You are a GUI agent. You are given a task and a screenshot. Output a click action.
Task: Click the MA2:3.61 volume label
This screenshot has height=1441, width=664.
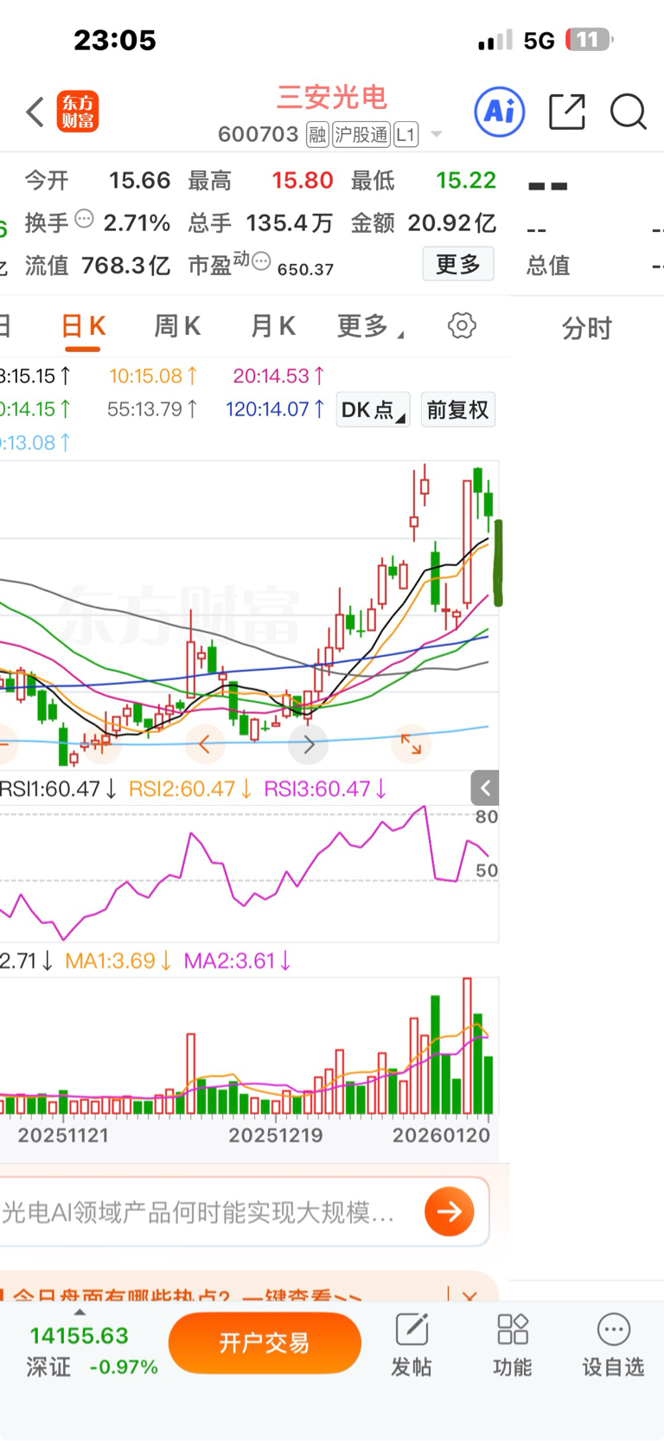[237, 961]
